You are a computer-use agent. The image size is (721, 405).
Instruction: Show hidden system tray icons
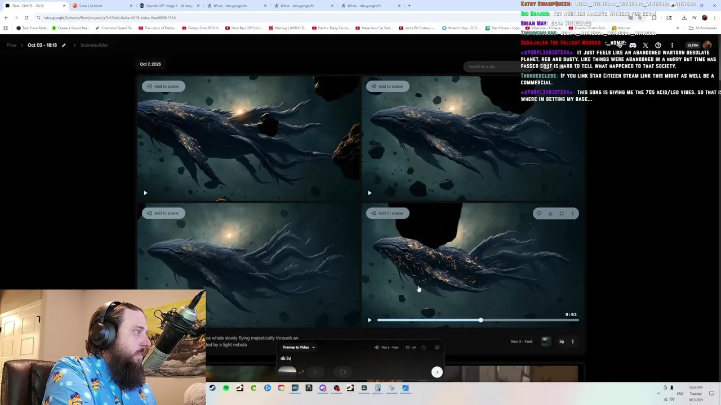click(658, 394)
